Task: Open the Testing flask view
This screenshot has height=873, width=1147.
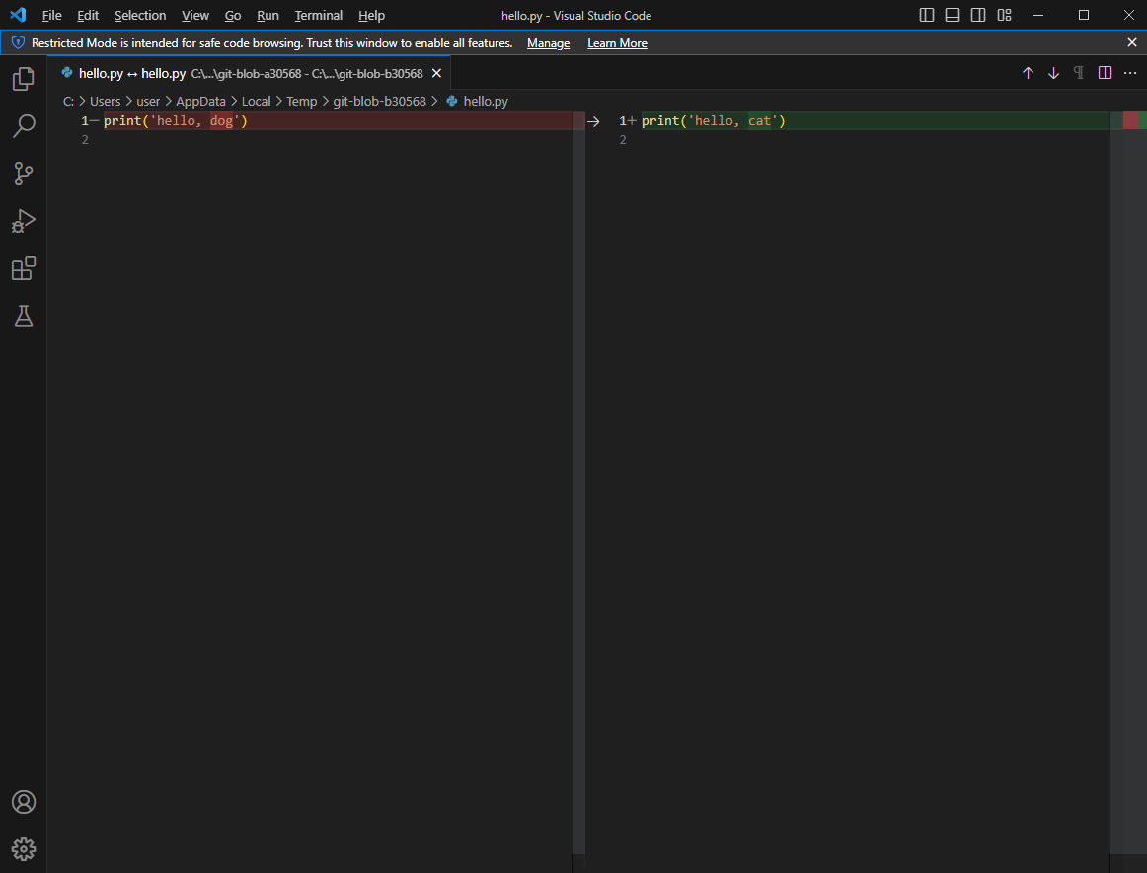Action: click(24, 316)
